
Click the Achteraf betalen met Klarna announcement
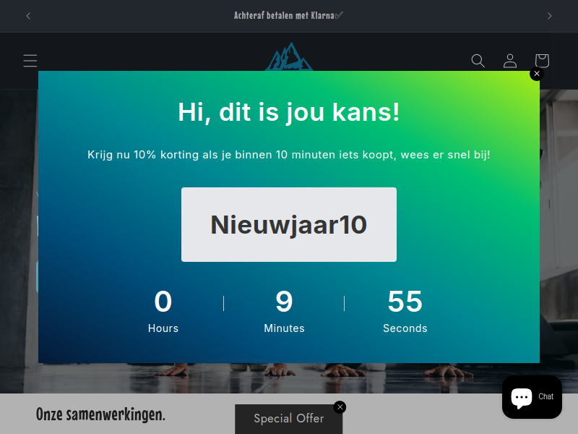[x=288, y=15]
